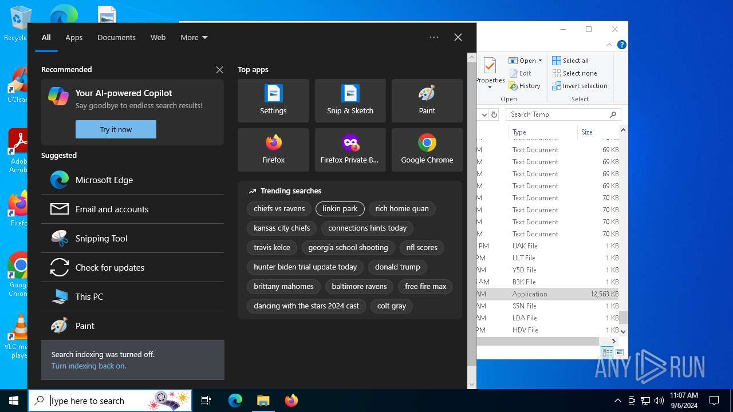The height and width of the screenshot is (412, 733).
Task: Search trending 'nfl scores'
Action: (422, 248)
